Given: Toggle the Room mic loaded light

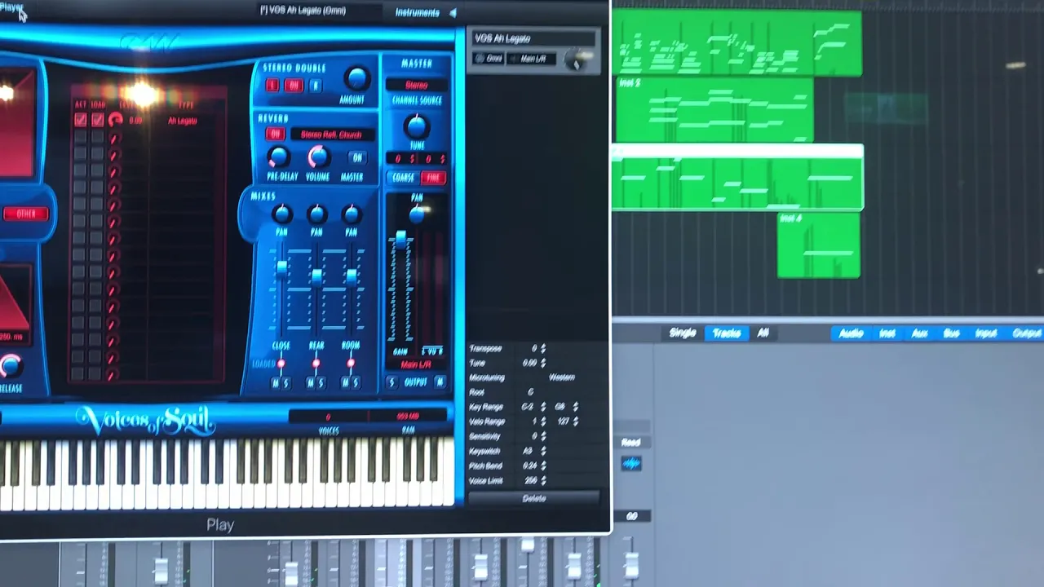Looking at the screenshot, I should (351, 364).
